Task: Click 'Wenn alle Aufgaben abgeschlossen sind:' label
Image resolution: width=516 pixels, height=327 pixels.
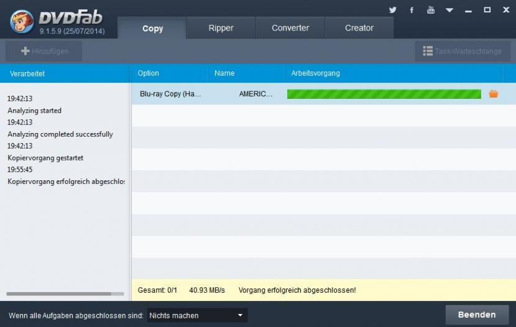Action: 76,315
